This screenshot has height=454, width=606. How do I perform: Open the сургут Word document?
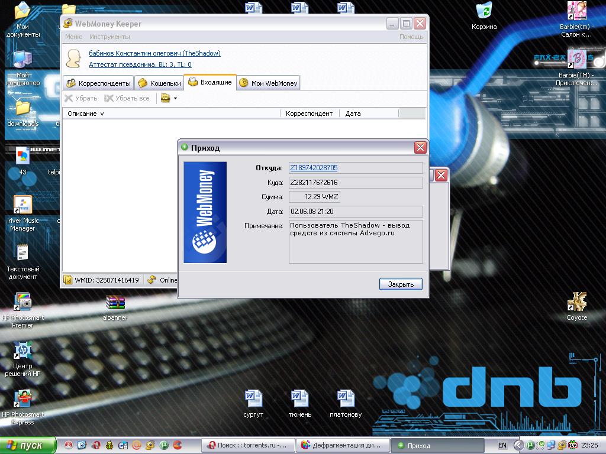(253, 404)
